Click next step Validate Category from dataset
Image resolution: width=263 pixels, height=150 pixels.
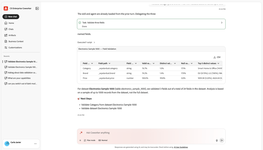point(109,105)
